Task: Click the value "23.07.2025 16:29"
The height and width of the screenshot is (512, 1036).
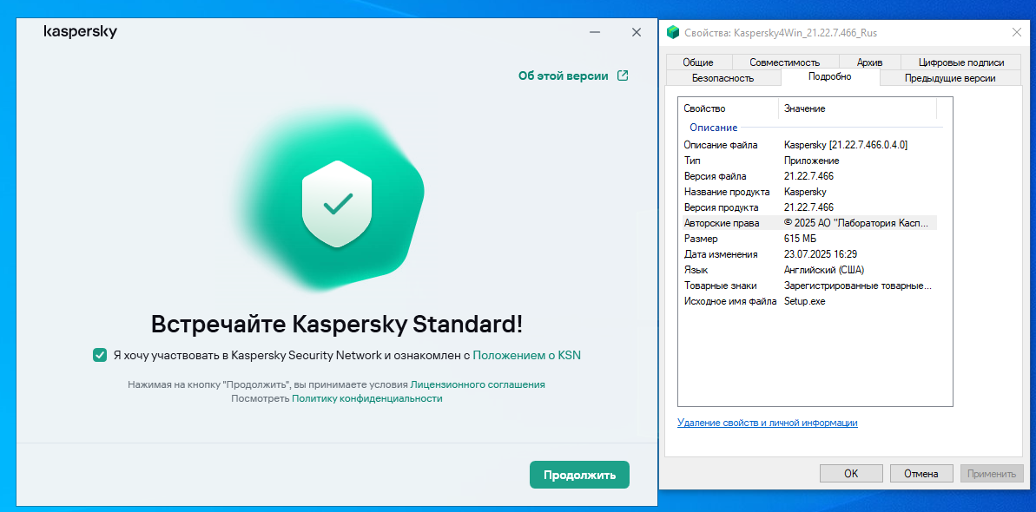Action: pyautogui.click(x=819, y=254)
